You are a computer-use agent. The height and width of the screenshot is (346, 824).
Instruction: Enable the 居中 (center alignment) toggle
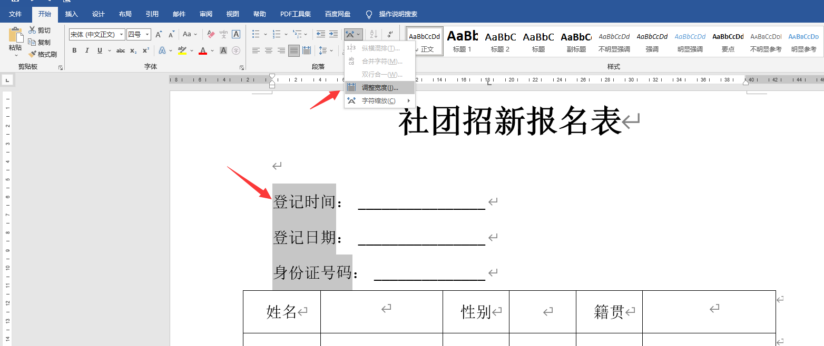pos(269,50)
